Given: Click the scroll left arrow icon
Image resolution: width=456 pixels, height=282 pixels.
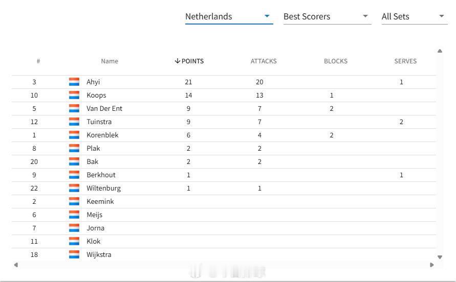Looking at the screenshot, I should coord(16,265).
